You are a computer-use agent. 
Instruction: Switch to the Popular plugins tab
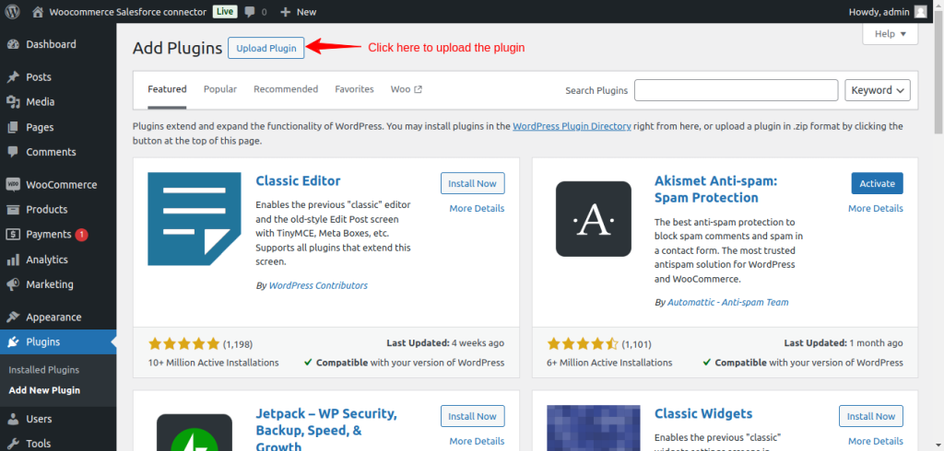(x=220, y=89)
